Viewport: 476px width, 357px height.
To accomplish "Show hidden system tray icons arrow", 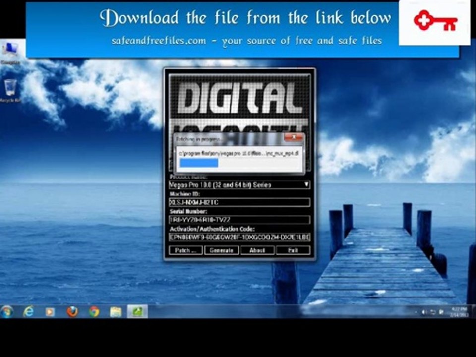I will (x=416, y=312).
